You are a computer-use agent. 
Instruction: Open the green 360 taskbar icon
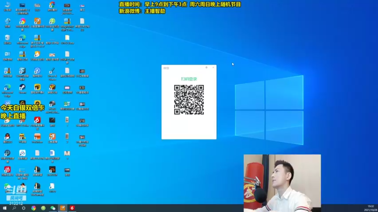[x=43, y=208]
